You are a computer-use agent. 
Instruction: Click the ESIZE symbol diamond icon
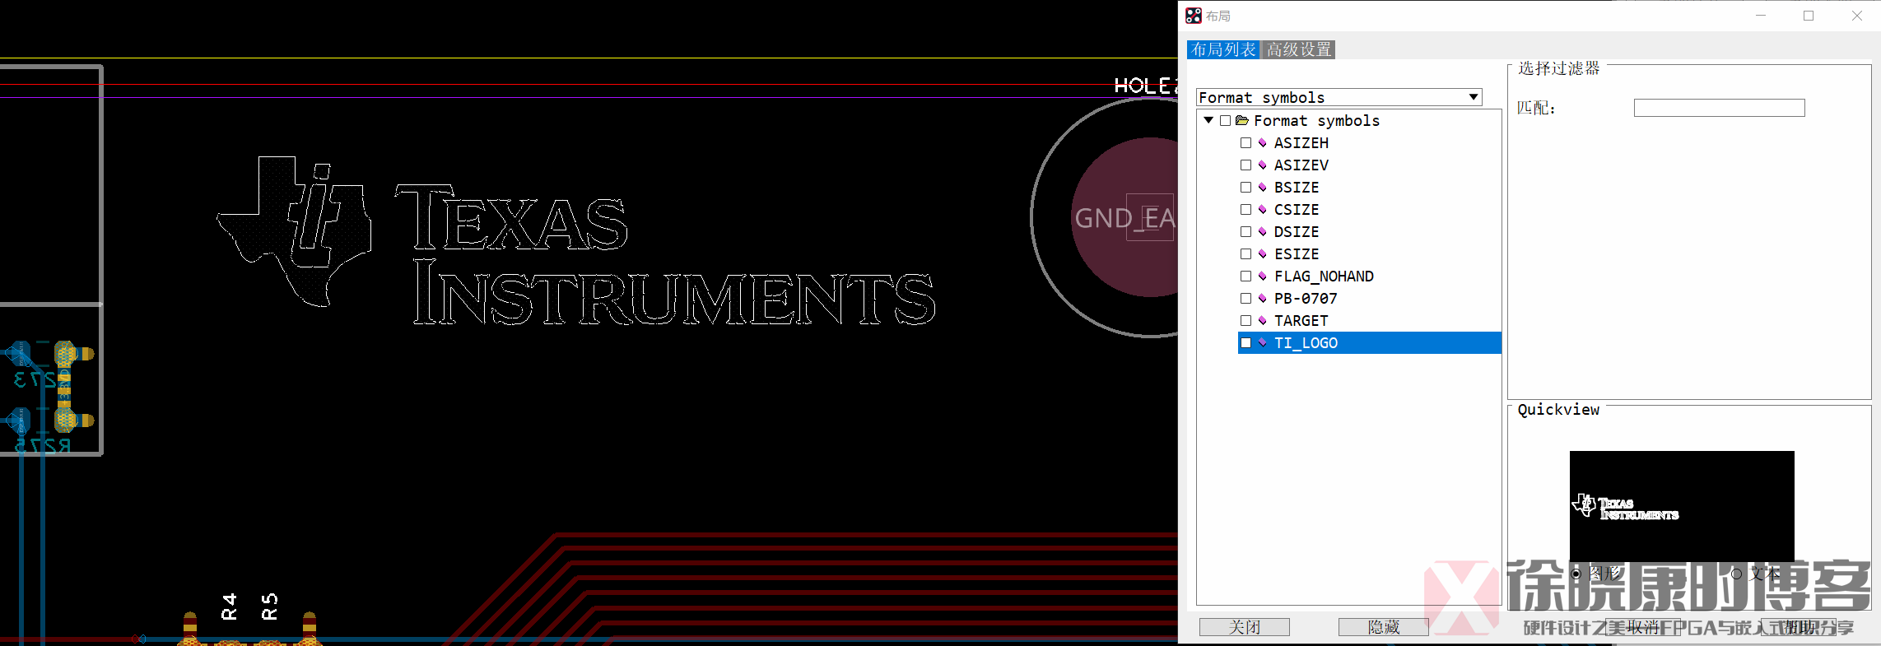[x=1262, y=254]
